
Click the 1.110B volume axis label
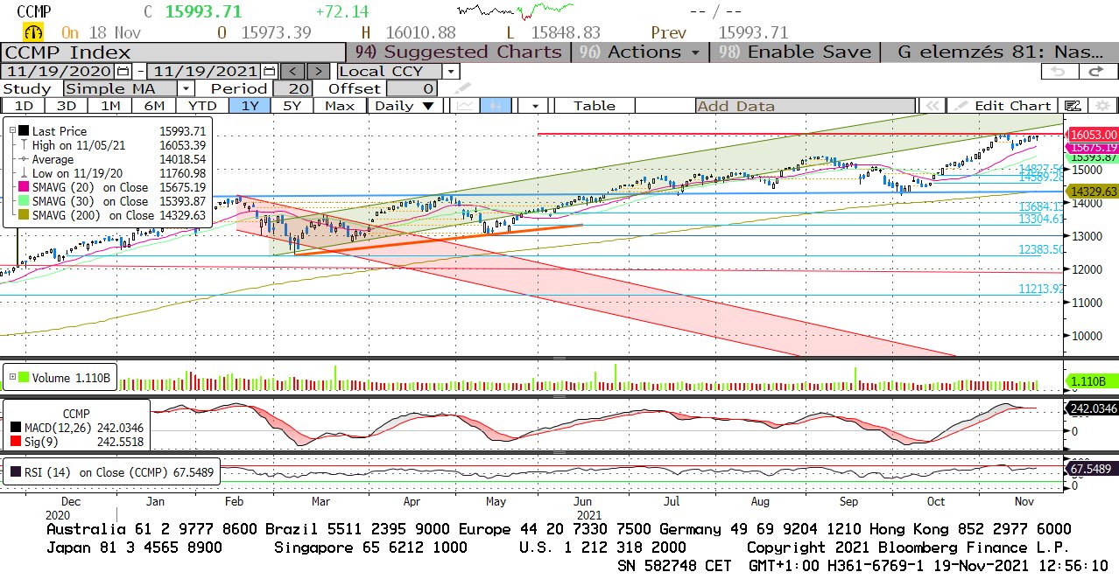point(1092,381)
